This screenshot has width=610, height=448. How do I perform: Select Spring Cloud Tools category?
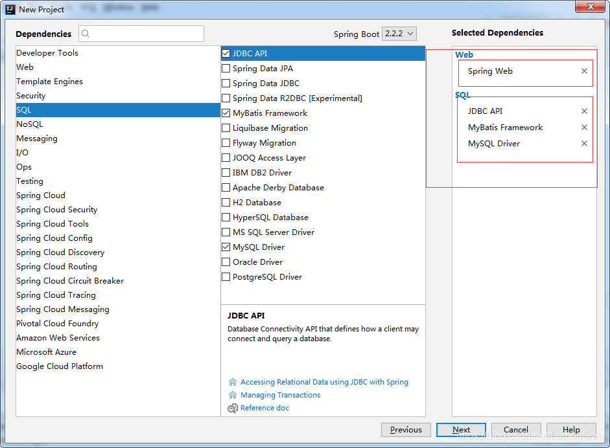pos(118,224)
